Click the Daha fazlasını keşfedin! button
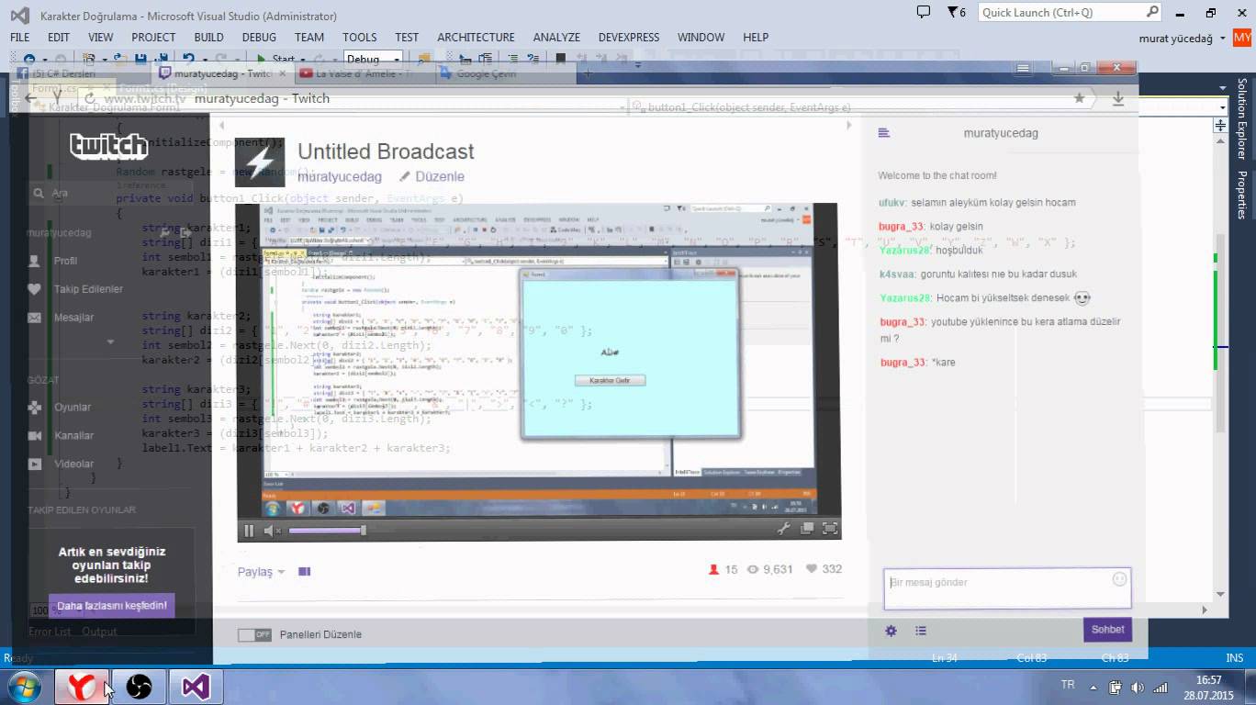 111,606
